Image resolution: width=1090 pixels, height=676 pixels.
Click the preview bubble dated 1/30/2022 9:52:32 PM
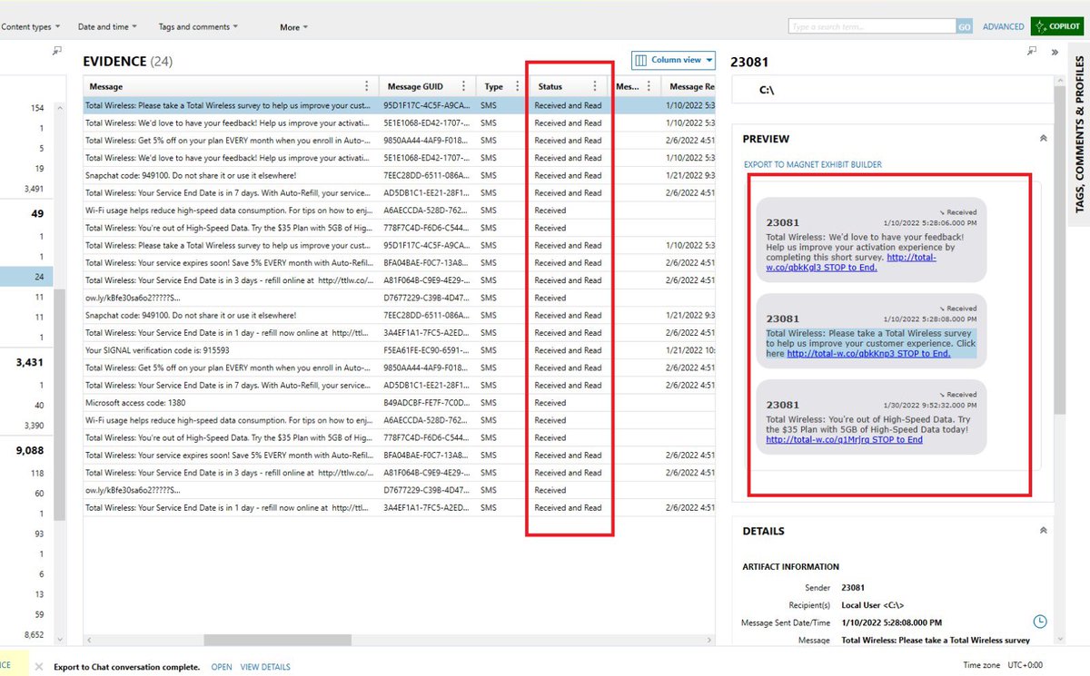[871, 418]
